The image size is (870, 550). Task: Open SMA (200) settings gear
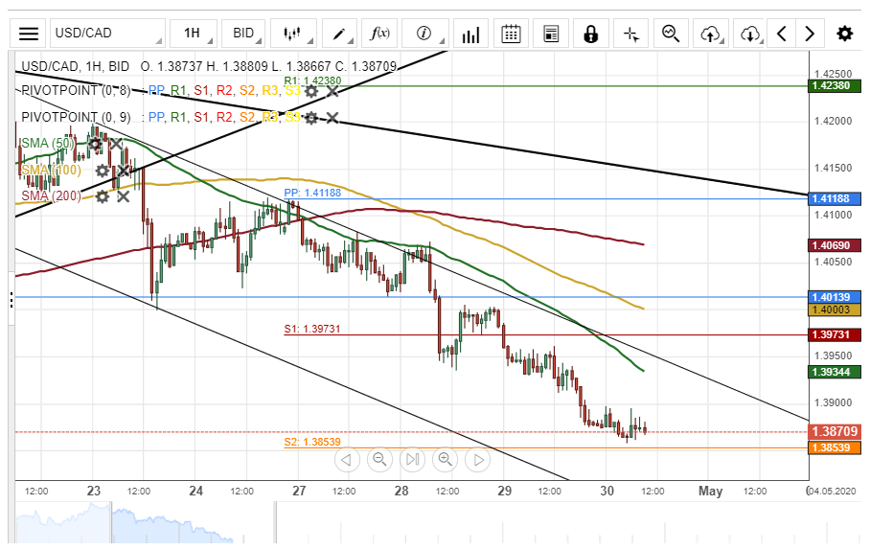[103, 196]
